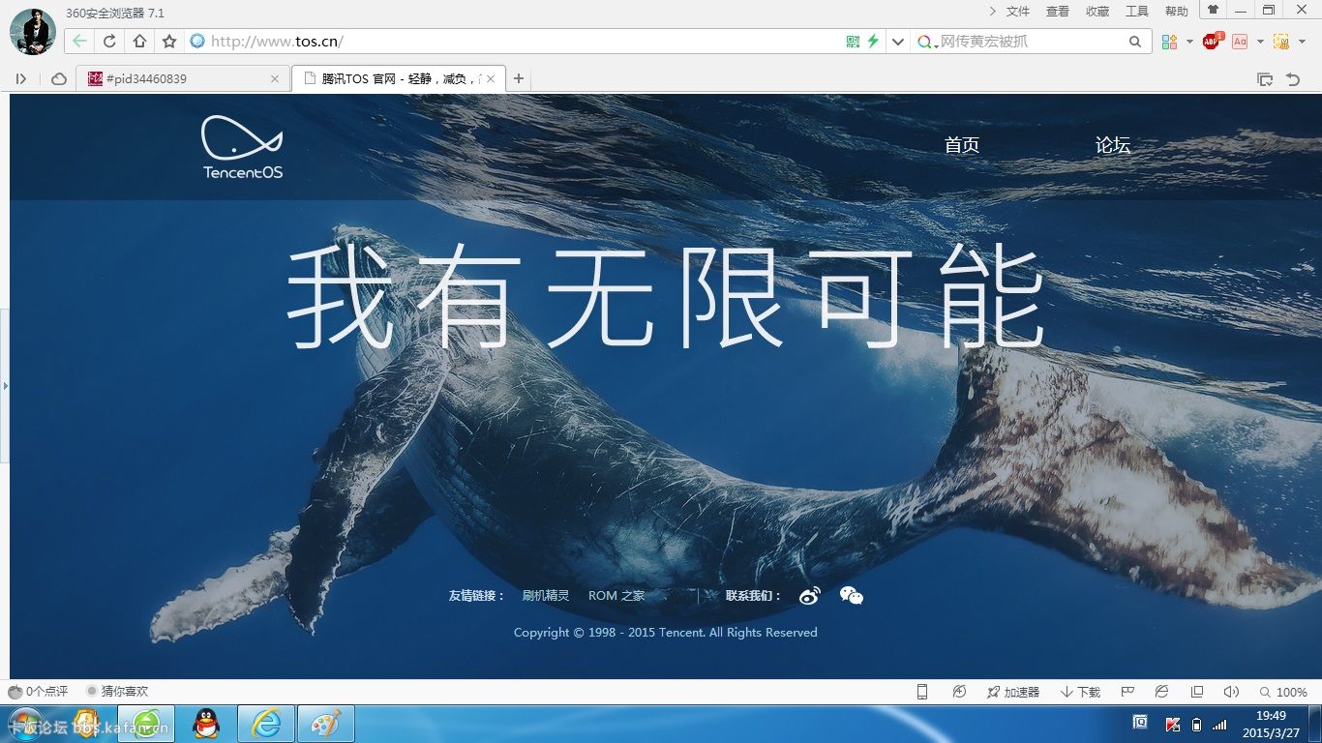Screen dimensions: 1322x743
Task: Bookmark this page with the star icon
Action: click(169, 42)
